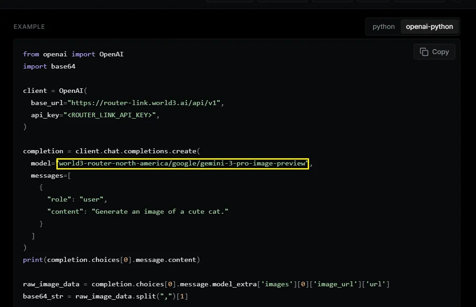476x307 pixels.
Task: Click the highlighted gemini-3-pro-image-preview model string
Action: (x=183, y=164)
